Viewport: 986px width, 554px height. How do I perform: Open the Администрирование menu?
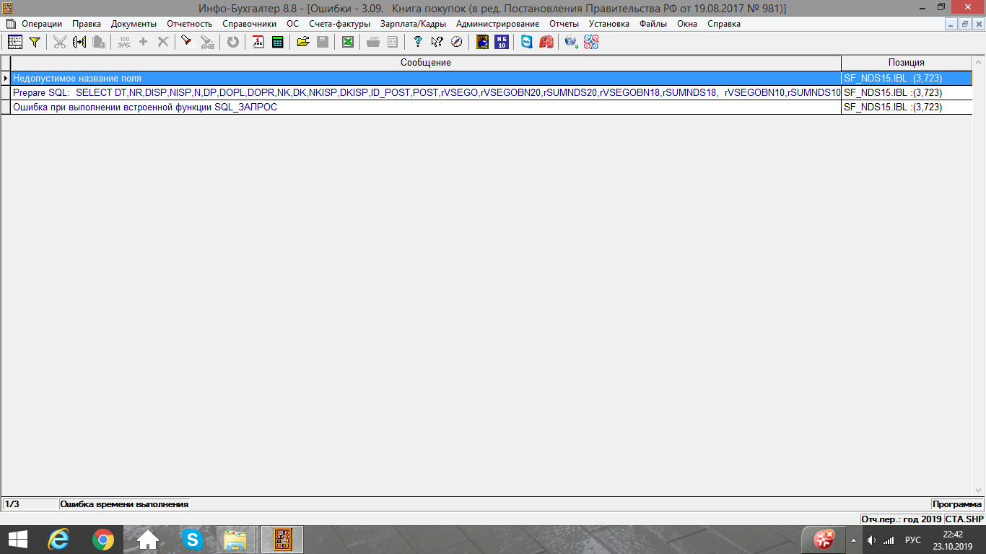coord(498,24)
